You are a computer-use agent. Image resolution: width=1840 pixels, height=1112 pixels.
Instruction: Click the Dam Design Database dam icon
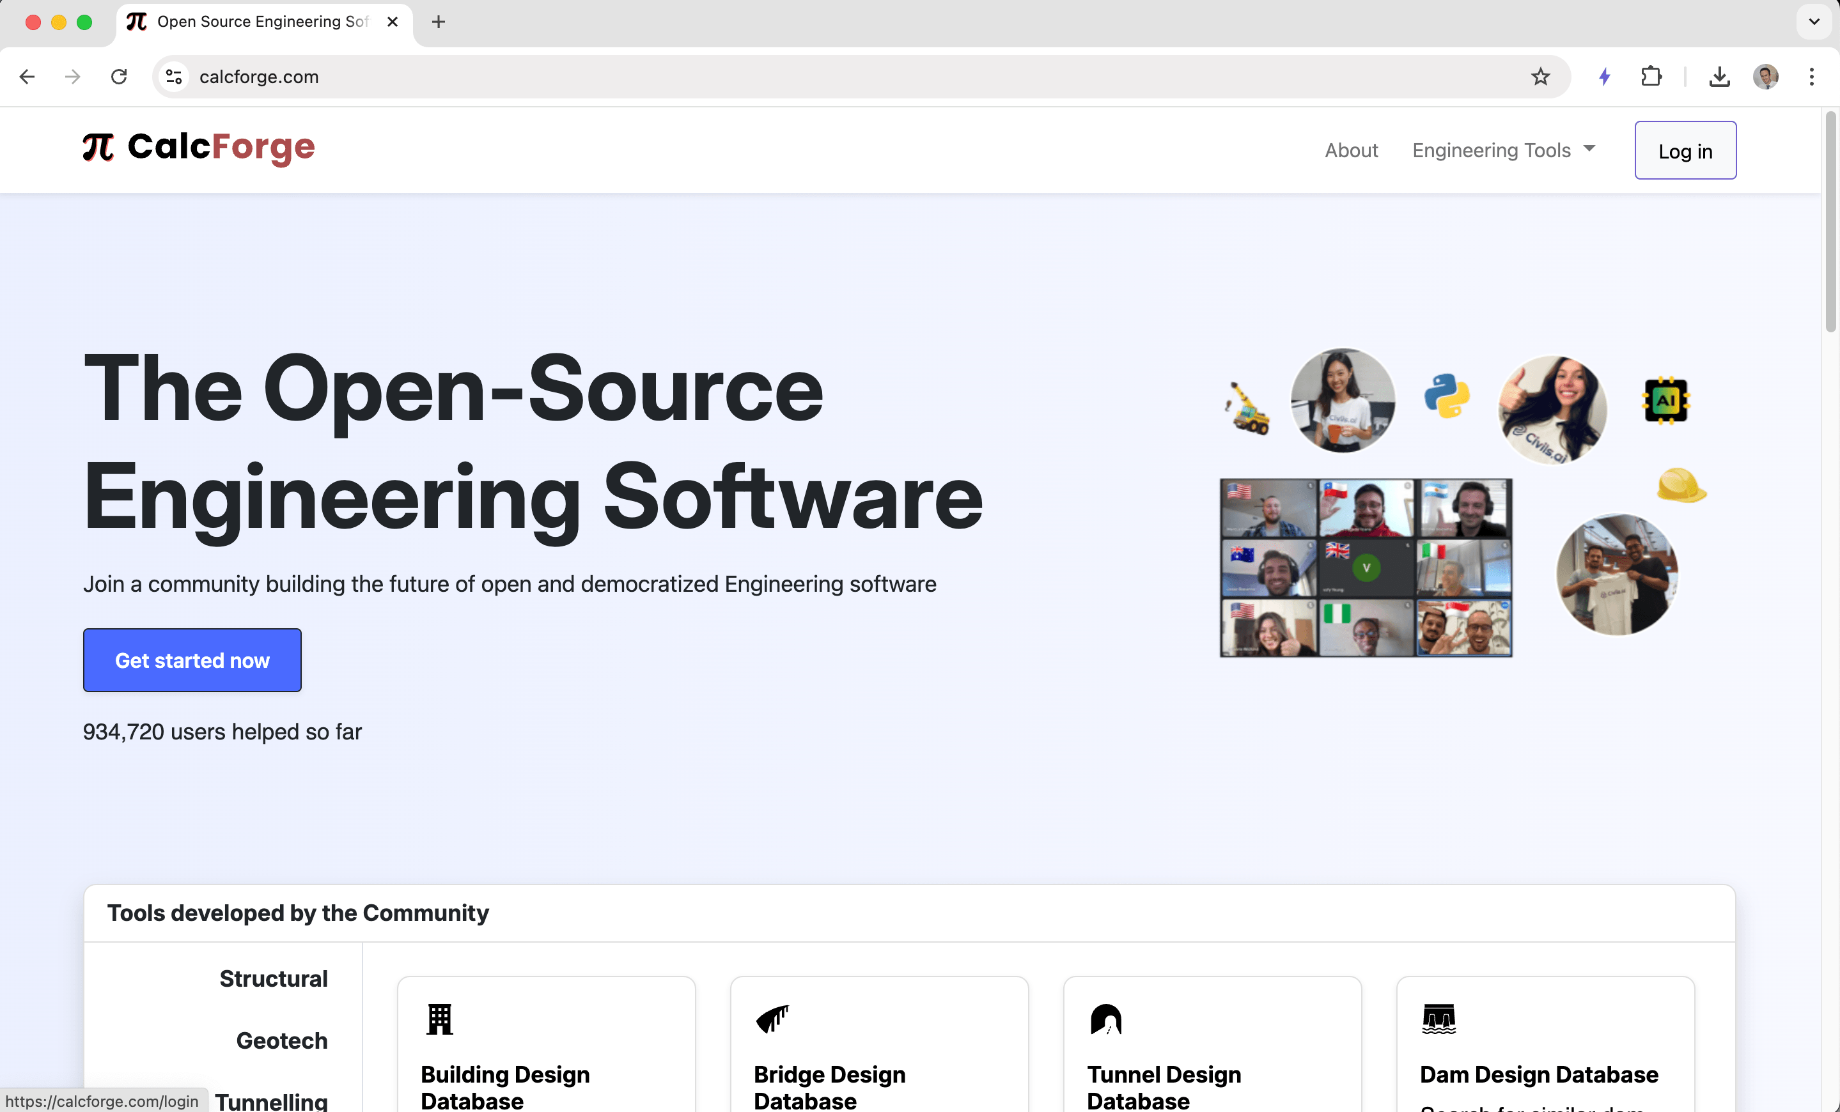[1438, 1019]
